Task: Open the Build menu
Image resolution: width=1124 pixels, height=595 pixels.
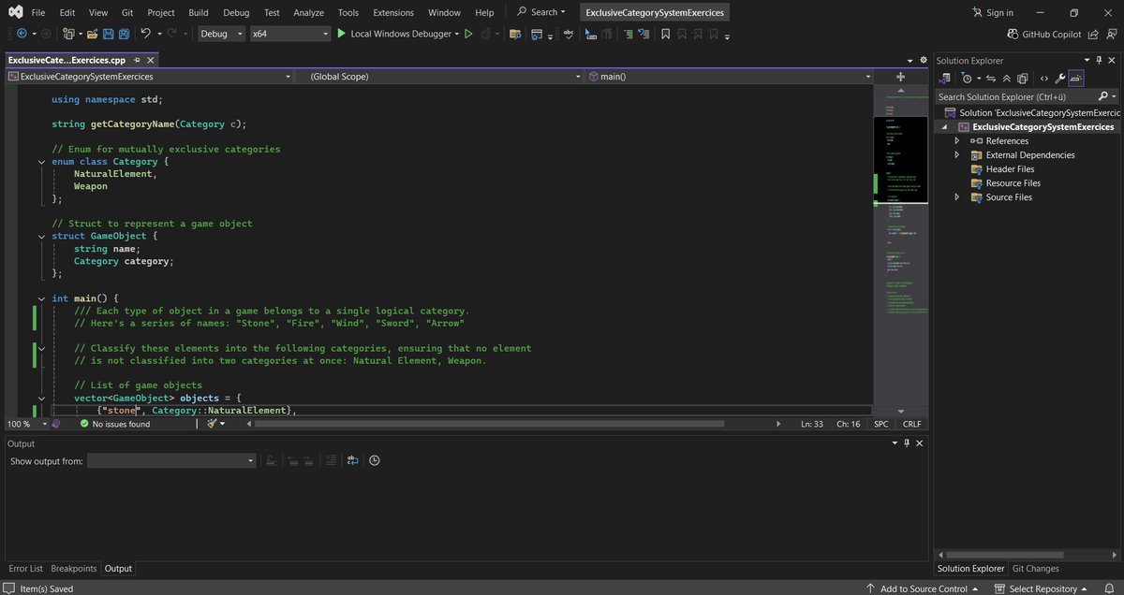Action: pyautogui.click(x=198, y=12)
